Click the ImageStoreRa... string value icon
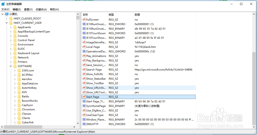This screenshot has width=257, height=135. [x=84, y=42]
